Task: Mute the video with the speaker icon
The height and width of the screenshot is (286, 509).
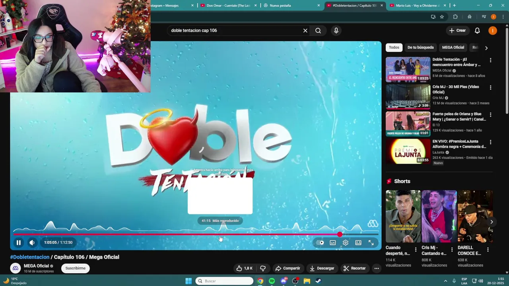Action: tap(32, 242)
